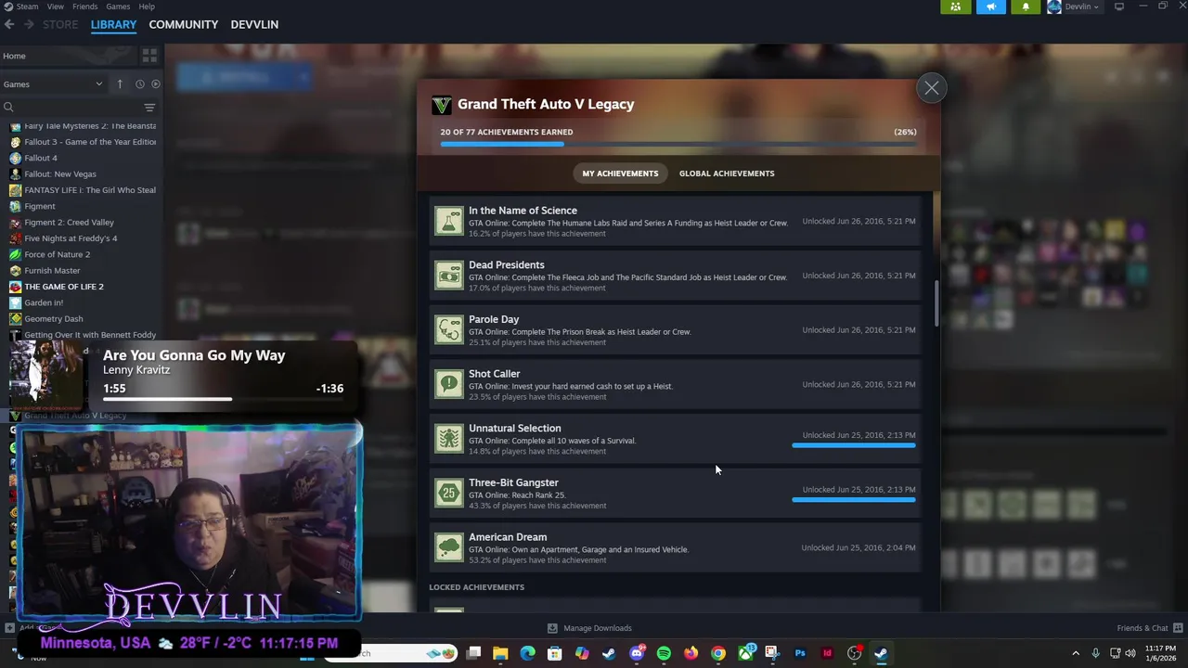
Task: Open Google Chrome from the taskbar
Action: [x=717, y=653]
